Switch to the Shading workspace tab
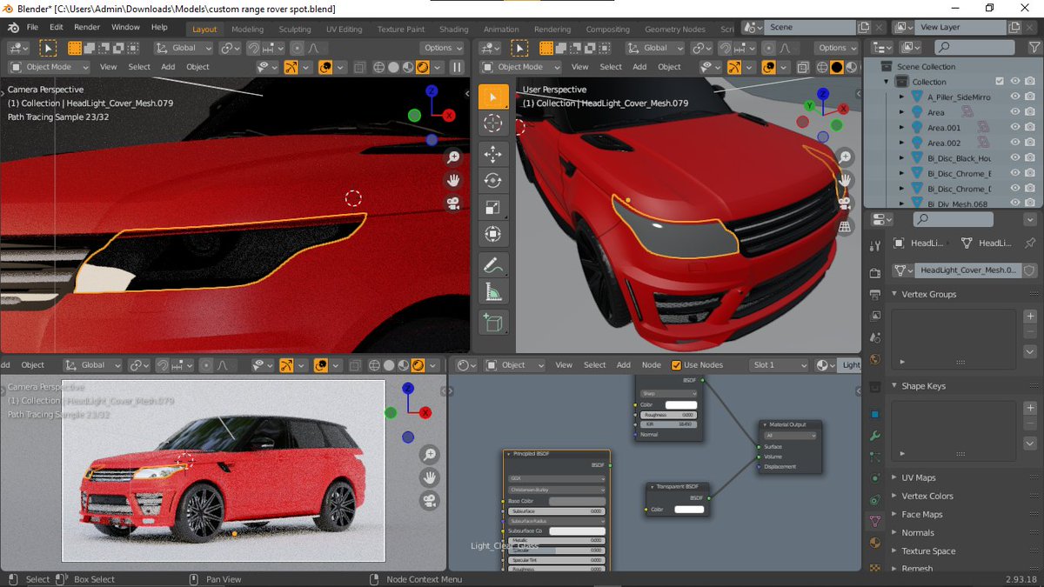This screenshot has width=1044, height=587. point(453,29)
